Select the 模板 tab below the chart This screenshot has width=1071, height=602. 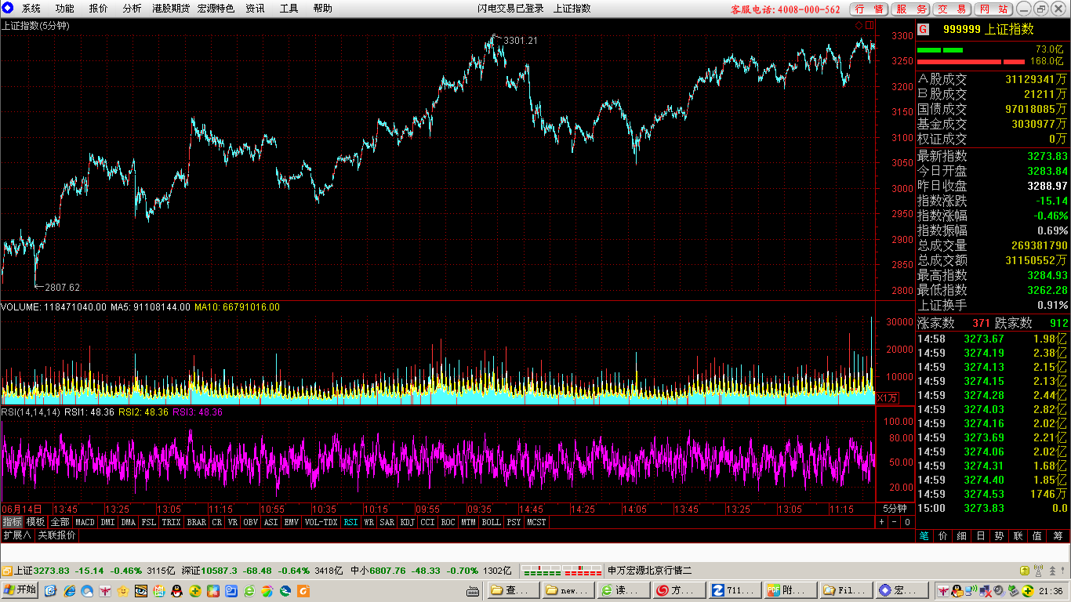tap(36, 522)
